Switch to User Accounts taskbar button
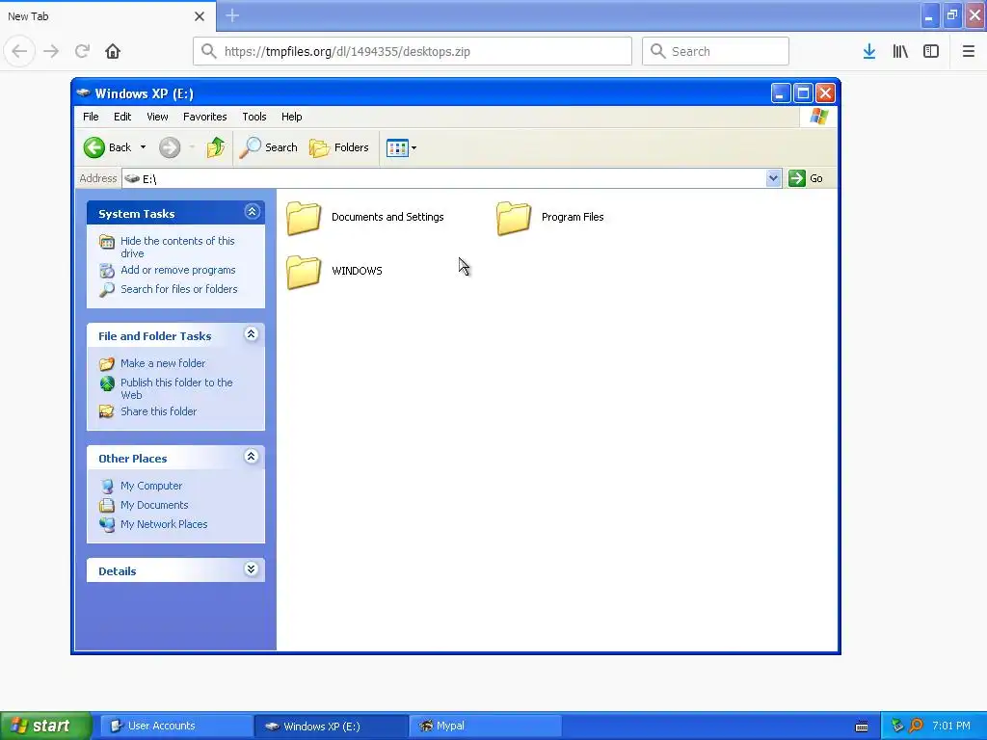 tap(175, 726)
